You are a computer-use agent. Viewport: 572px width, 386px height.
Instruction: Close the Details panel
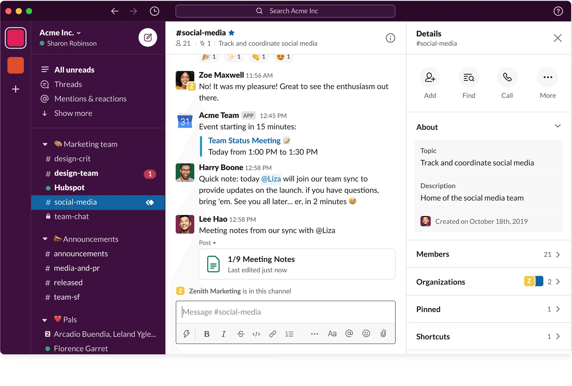click(x=558, y=38)
